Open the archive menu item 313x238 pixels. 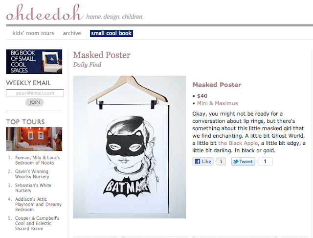click(72, 33)
